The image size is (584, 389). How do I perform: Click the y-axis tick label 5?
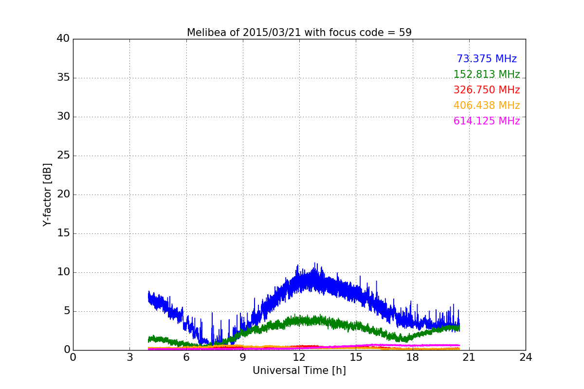point(67,311)
